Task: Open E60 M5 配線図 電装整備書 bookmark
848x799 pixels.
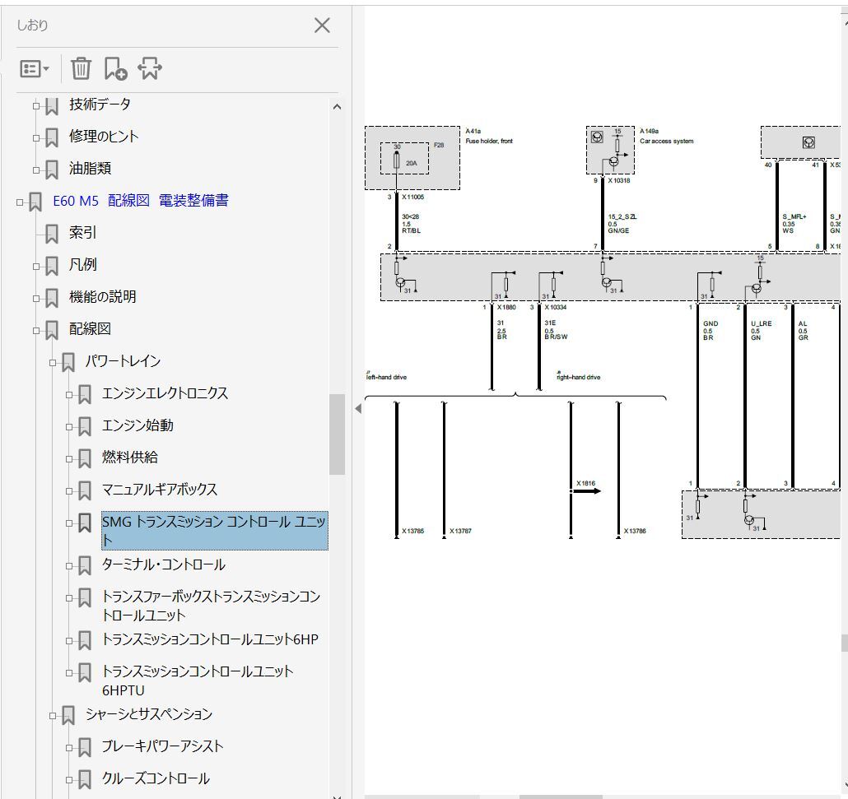Action: click(x=141, y=201)
